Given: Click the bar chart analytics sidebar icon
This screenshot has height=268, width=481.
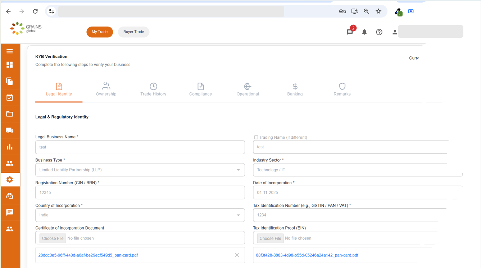Looking at the screenshot, I should [x=10, y=147].
